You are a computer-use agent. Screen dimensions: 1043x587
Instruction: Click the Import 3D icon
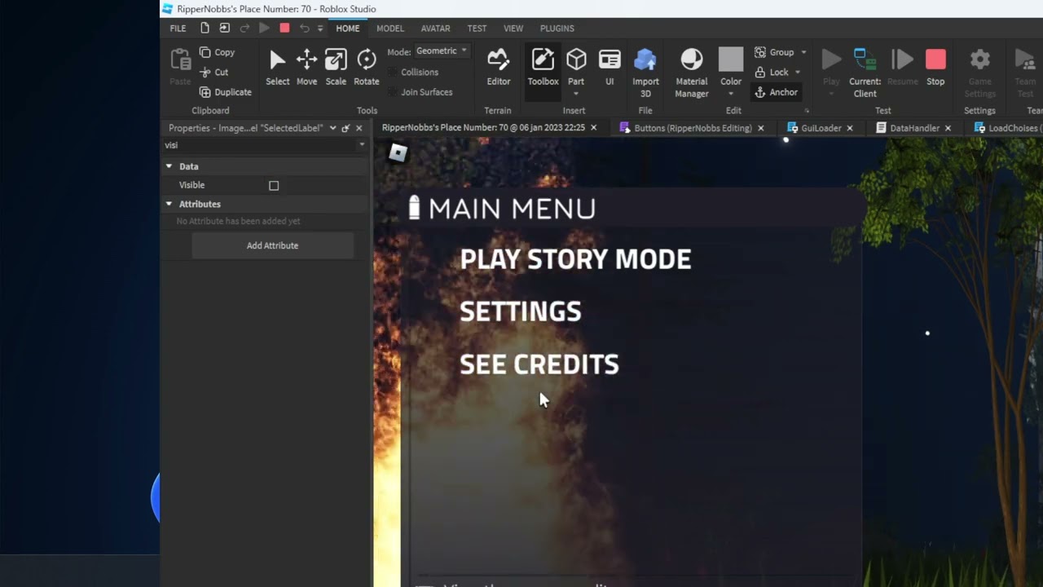[x=645, y=60]
